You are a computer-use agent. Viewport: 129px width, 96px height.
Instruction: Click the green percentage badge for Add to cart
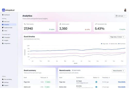pos(47,87)
